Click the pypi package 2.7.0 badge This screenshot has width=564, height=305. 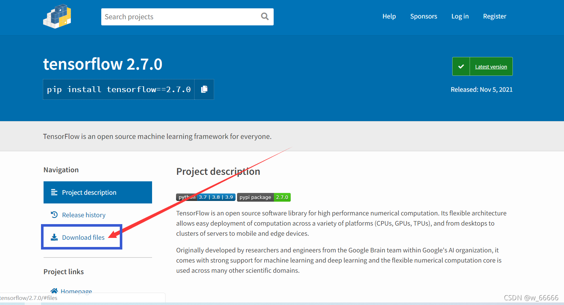pos(264,197)
